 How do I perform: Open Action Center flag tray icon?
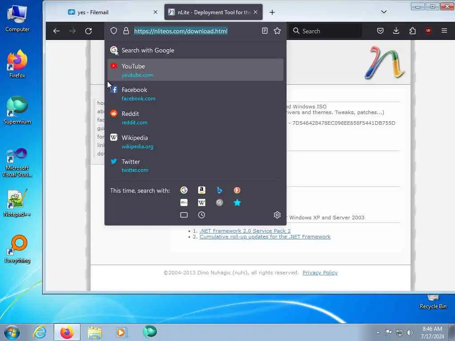[388, 332]
